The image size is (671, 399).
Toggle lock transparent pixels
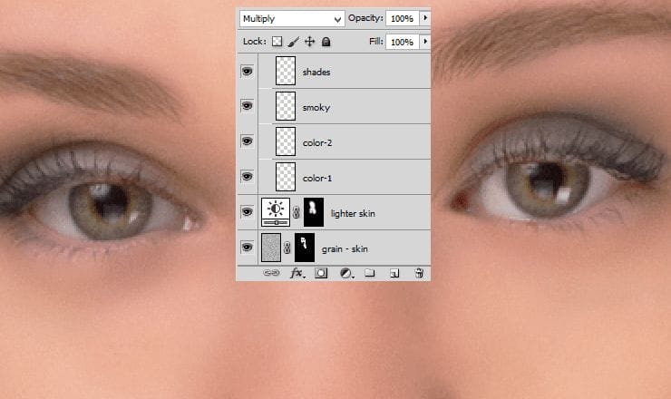(277, 42)
